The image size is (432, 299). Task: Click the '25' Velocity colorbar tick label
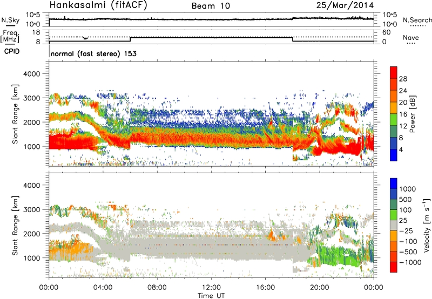click(x=403, y=220)
